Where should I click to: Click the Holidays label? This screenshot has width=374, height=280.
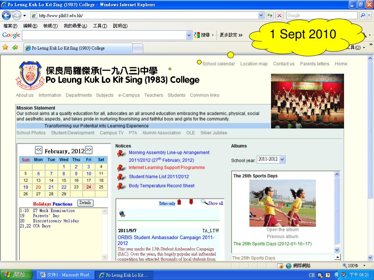[42, 204]
